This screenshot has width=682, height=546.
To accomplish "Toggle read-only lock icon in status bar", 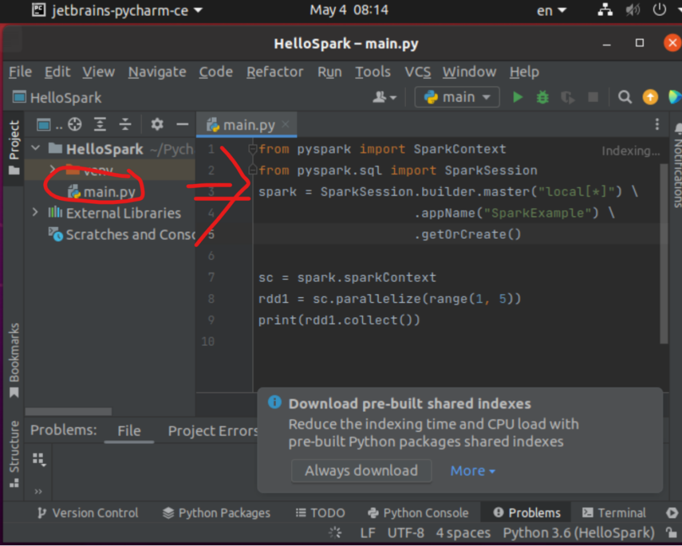I will (x=671, y=532).
